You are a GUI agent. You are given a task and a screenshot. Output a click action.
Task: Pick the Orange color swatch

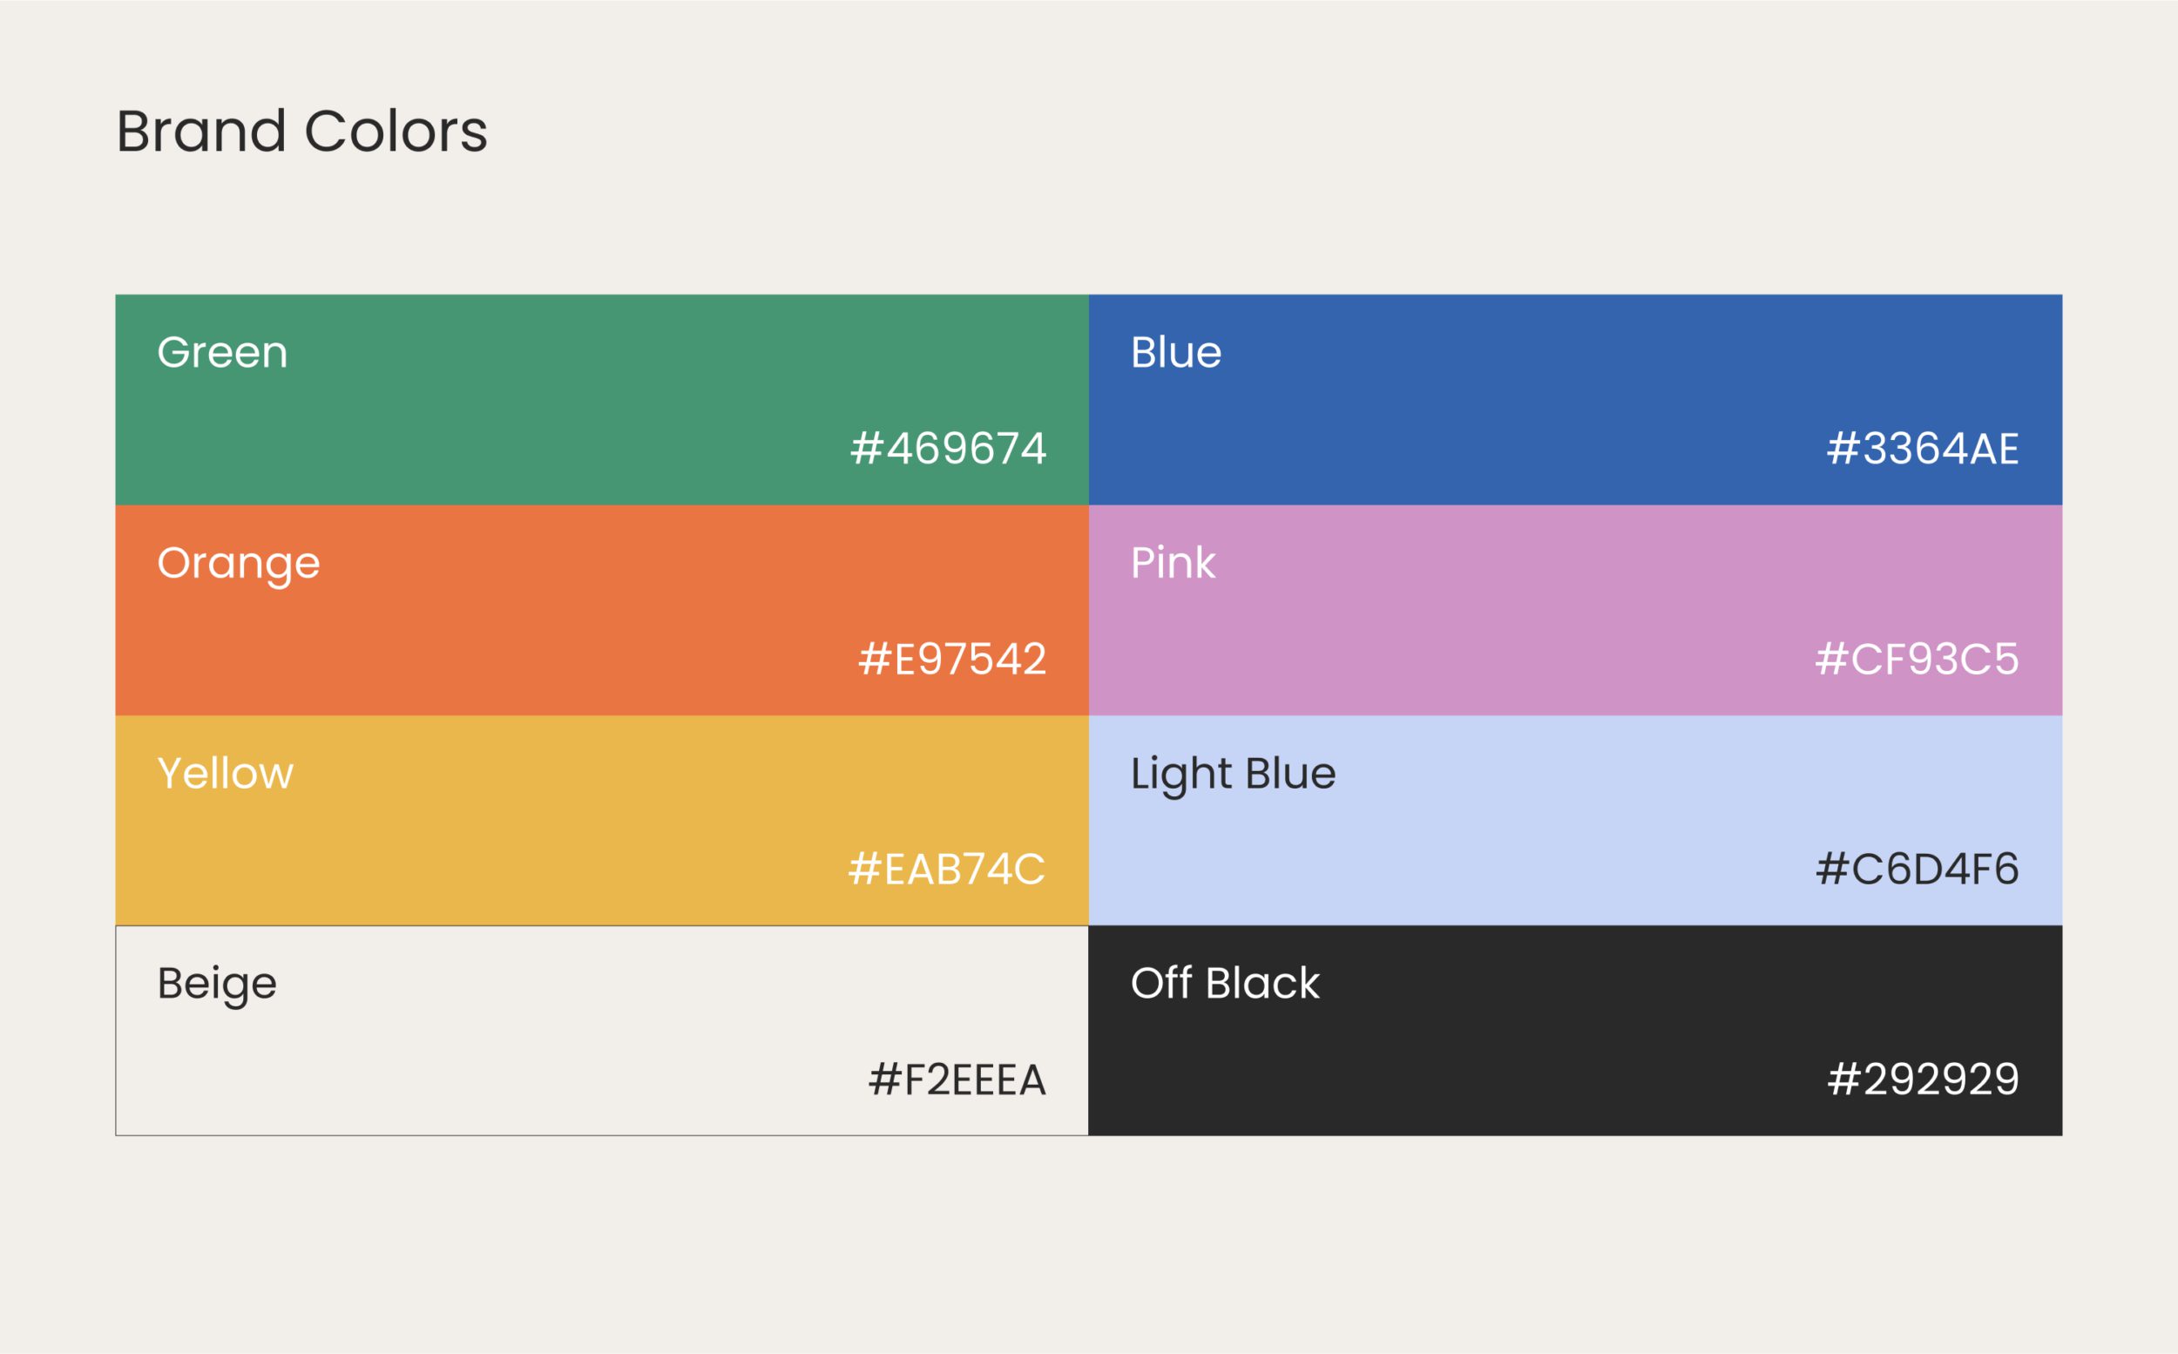pyautogui.click(x=602, y=610)
